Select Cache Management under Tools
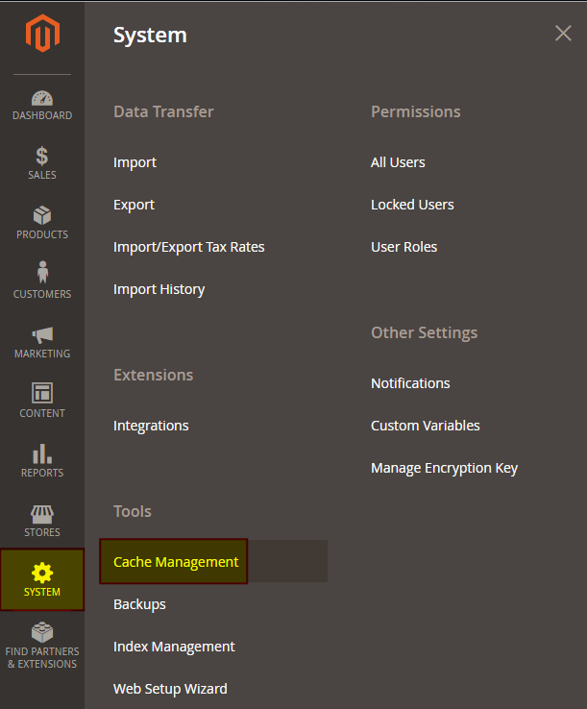Screen dimensions: 587x709 click(x=176, y=562)
